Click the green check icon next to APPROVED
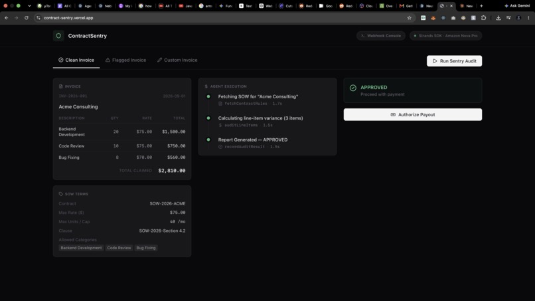This screenshot has height=301, width=535. point(353,88)
